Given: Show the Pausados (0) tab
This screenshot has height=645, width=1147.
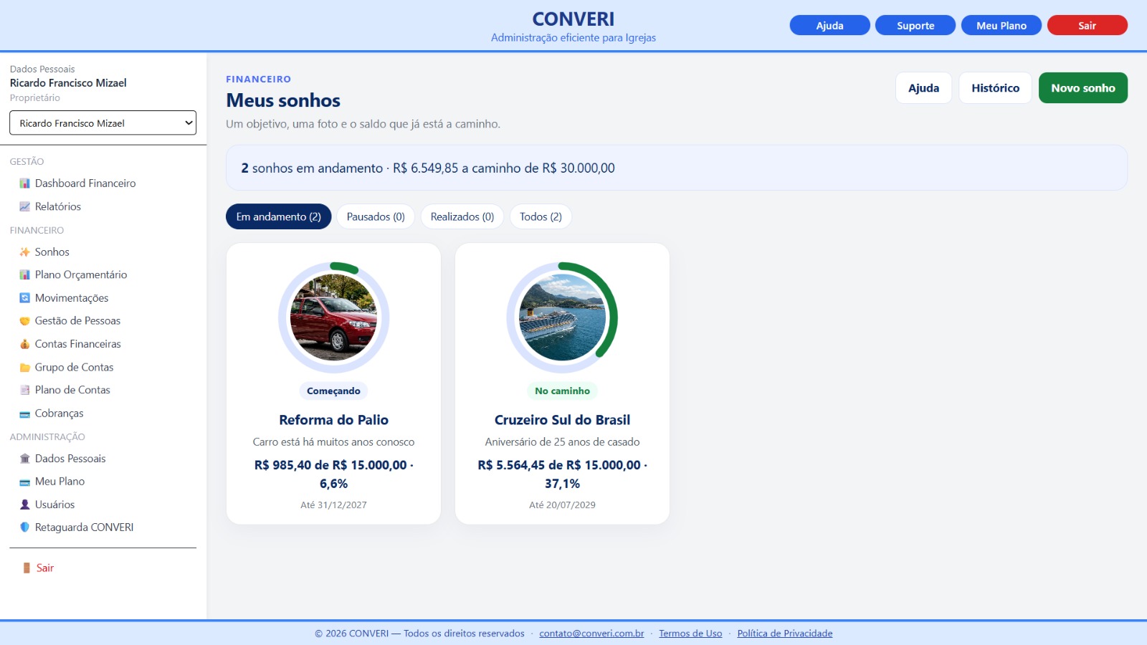Looking at the screenshot, I should coord(376,216).
